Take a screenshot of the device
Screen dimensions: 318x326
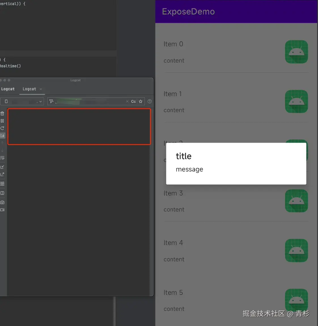click(x=3, y=202)
